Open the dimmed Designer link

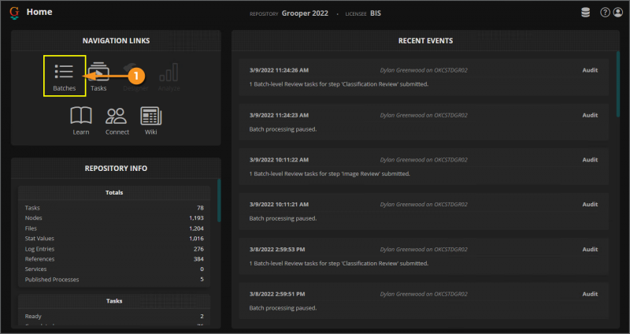(135, 76)
